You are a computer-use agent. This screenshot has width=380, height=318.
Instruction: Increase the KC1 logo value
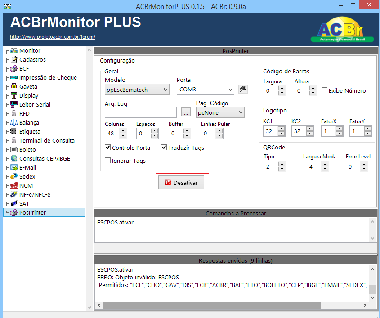[x=282, y=129]
